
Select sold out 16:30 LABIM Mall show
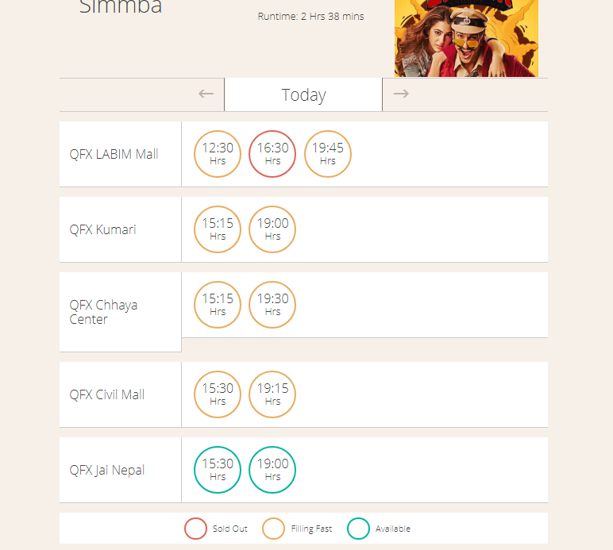(272, 154)
